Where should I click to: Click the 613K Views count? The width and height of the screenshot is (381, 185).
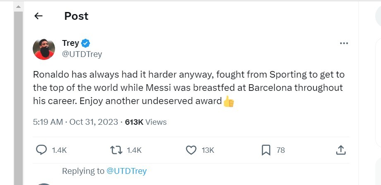[146, 122]
